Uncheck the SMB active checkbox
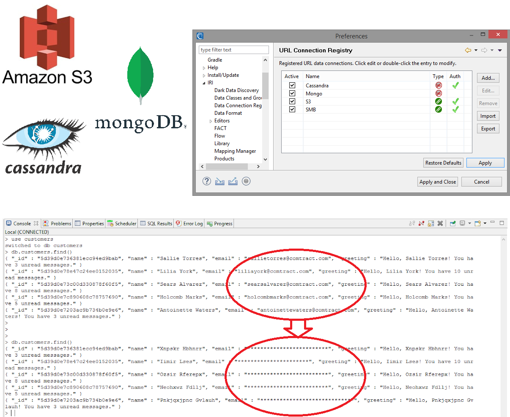510x417 pixels. coord(292,109)
